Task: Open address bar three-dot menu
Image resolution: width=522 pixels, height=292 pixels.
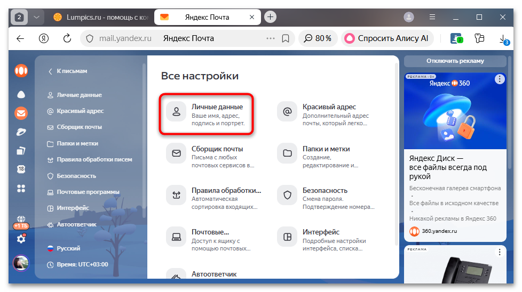Action: pos(270,38)
